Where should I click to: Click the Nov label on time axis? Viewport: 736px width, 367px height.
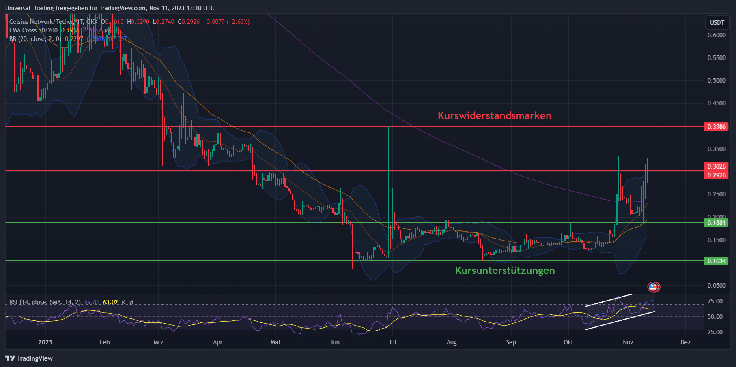pyautogui.click(x=628, y=342)
